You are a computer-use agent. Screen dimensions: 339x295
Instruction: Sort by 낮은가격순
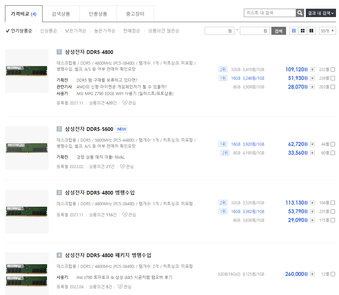point(76,31)
